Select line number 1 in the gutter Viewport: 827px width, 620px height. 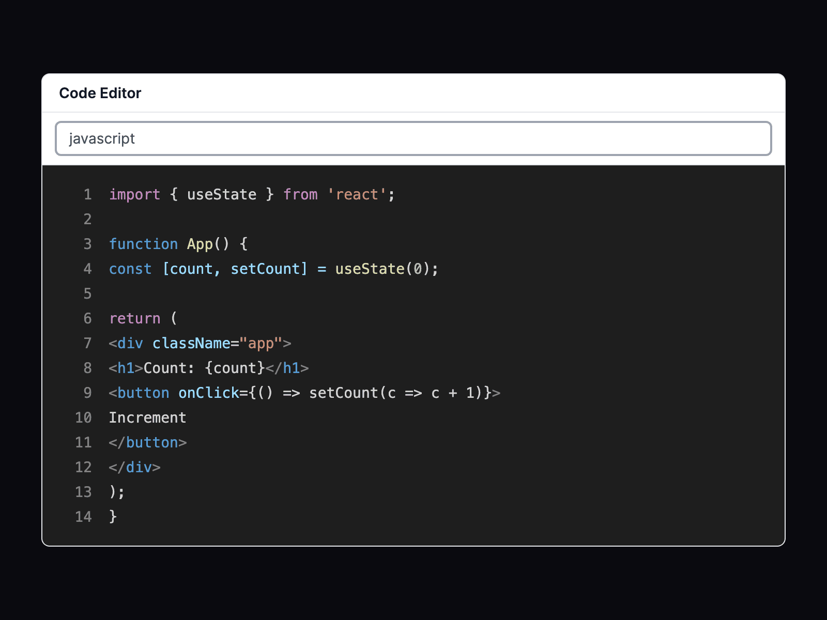click(87, 194)
